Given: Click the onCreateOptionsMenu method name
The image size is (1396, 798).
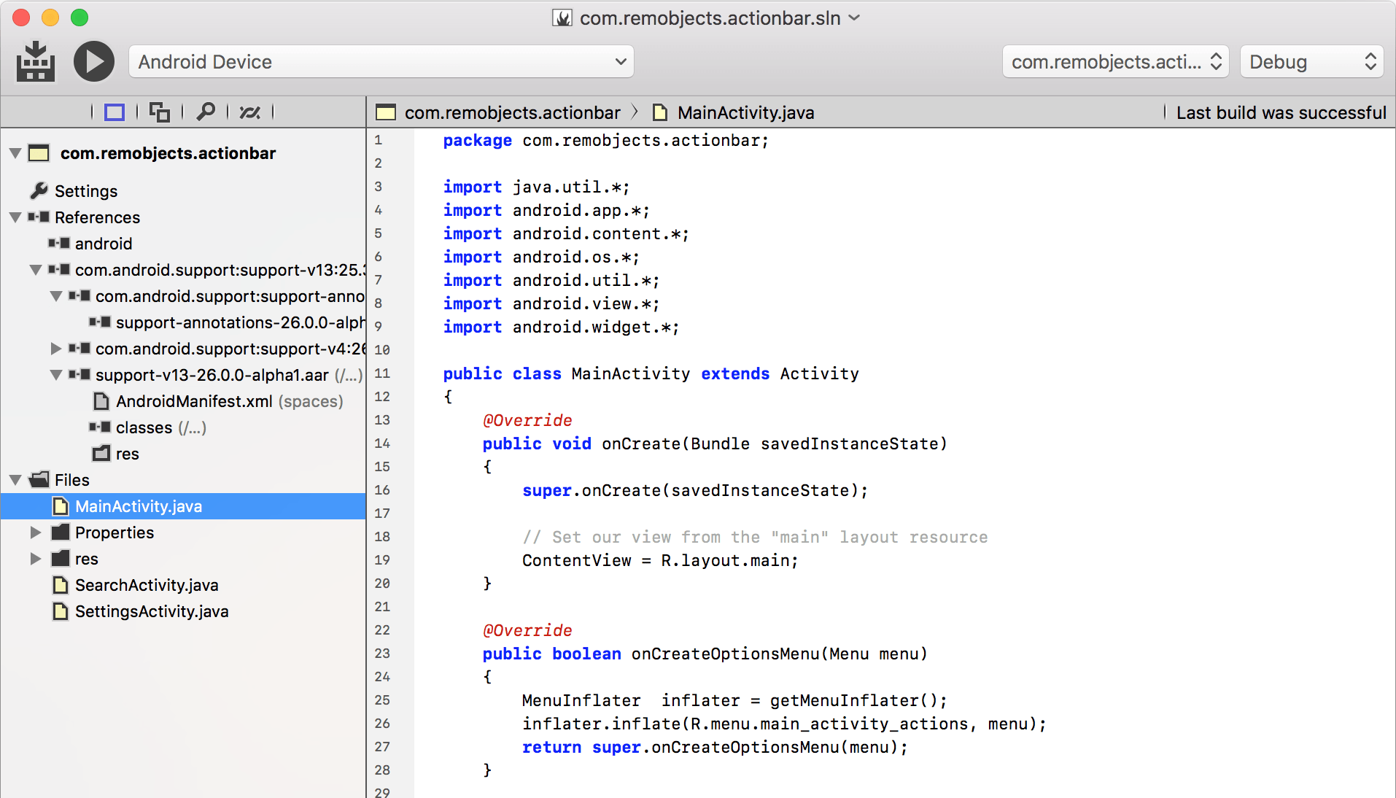Looking at the screenshot, I should tap(725, 654).
